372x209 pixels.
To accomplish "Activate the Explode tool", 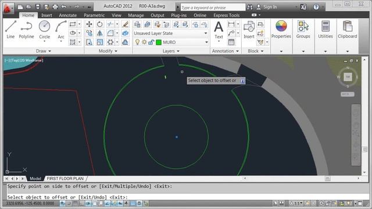I will (125, 33).
